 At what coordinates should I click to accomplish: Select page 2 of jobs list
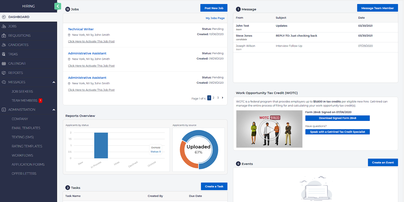(x=213, y=98)
